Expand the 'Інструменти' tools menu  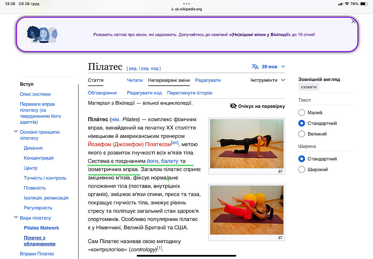(x=267, y=80)
